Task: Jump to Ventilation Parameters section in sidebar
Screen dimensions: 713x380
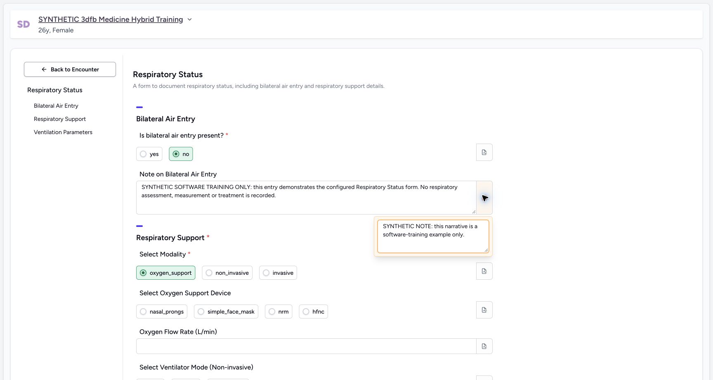Action: click(x=63, y=132)
